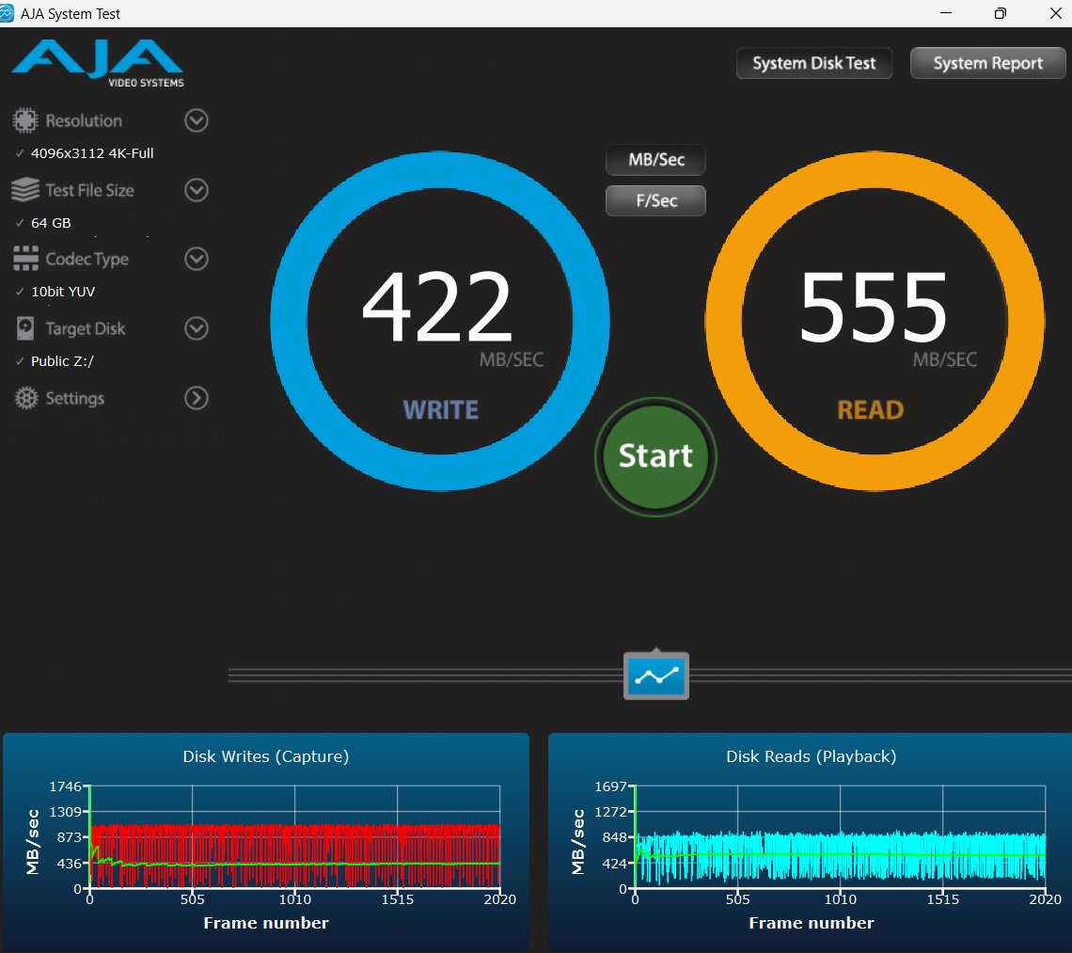This screenshot has width=1072, height=953.
Task: Open the System Disk Test tab
Action: pyautogui.click(x=813, y=64)
